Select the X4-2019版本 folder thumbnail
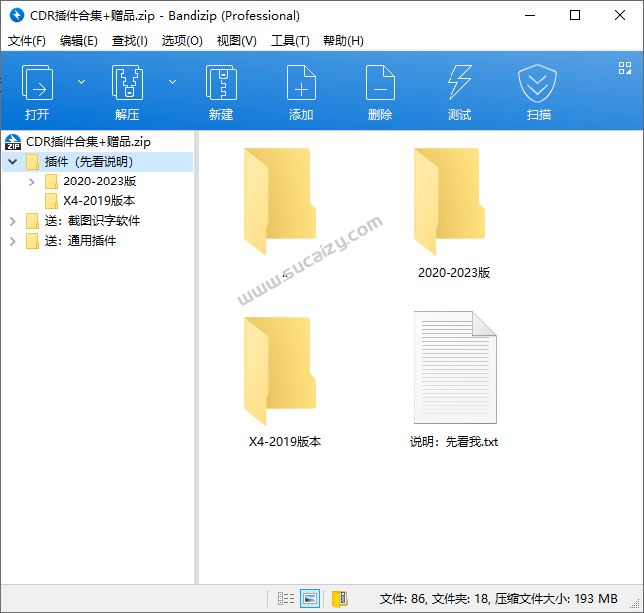The height and width of the screenshot is (613, 644). (x=279, y=371)
